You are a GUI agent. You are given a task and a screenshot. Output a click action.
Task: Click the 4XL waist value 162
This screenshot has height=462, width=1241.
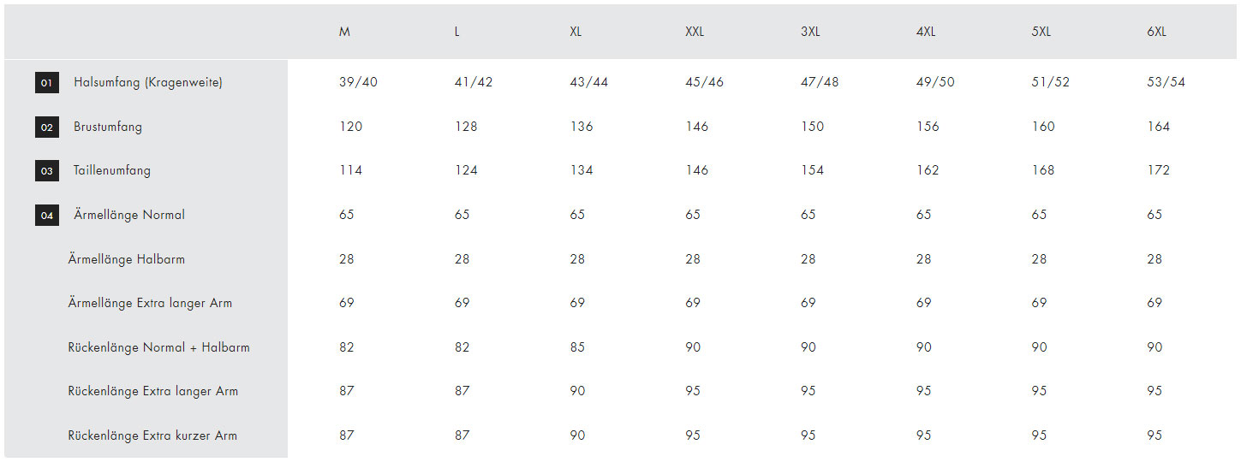(928, 170)
